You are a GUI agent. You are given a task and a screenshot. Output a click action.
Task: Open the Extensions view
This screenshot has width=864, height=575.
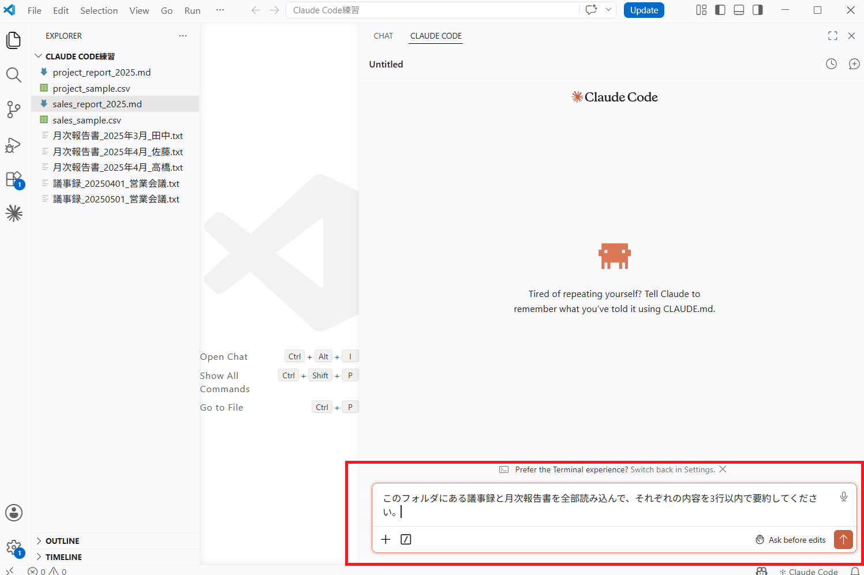[x=14, y=179]
